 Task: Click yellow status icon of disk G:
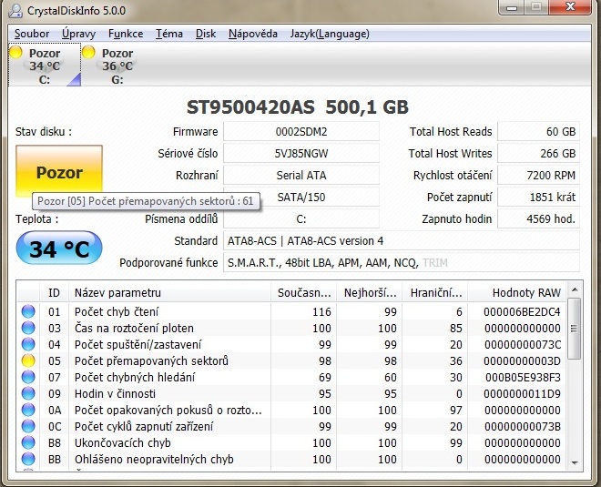click(88, 52)
